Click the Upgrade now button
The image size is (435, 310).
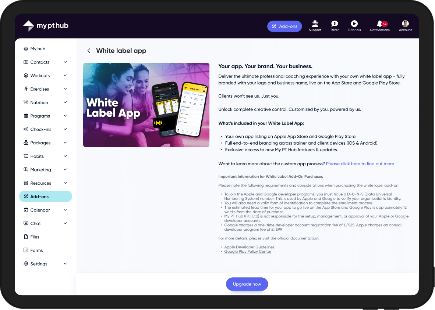pos(247,284)
